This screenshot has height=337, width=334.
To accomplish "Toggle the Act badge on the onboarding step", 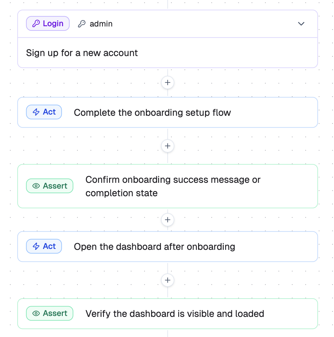I will click(x=44, y=112).
